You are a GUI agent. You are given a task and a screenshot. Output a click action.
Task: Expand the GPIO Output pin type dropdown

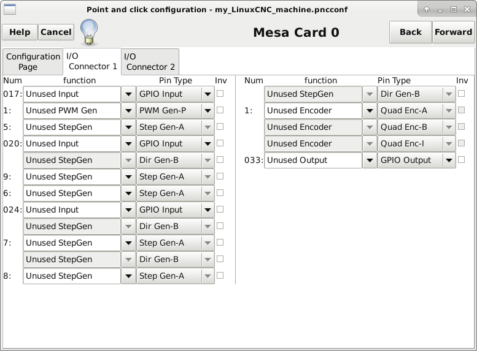pyautogui.click(x=449, y=160)
